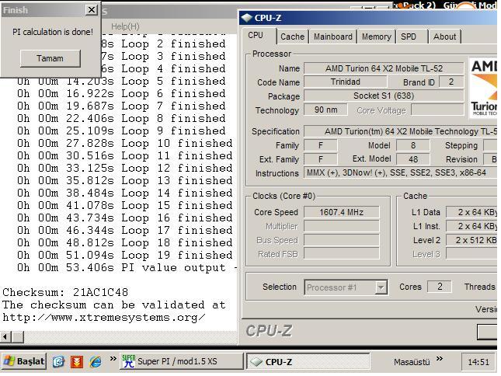Click the CPU-Z title bar icon

click(x=247, y=18)
